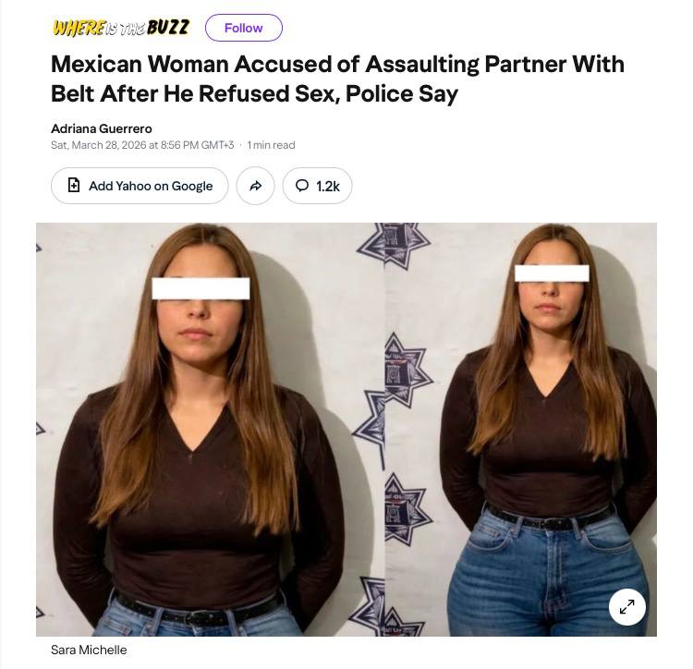
Task: Open author Adriana Guerrero's profile
Action: point(102,128)
